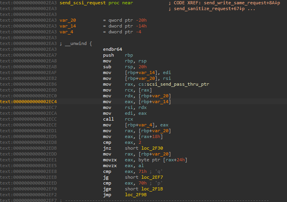Click the address 2ED1 line prefix
The width and height of the screenshot is (287, 202).
(28, 131)
